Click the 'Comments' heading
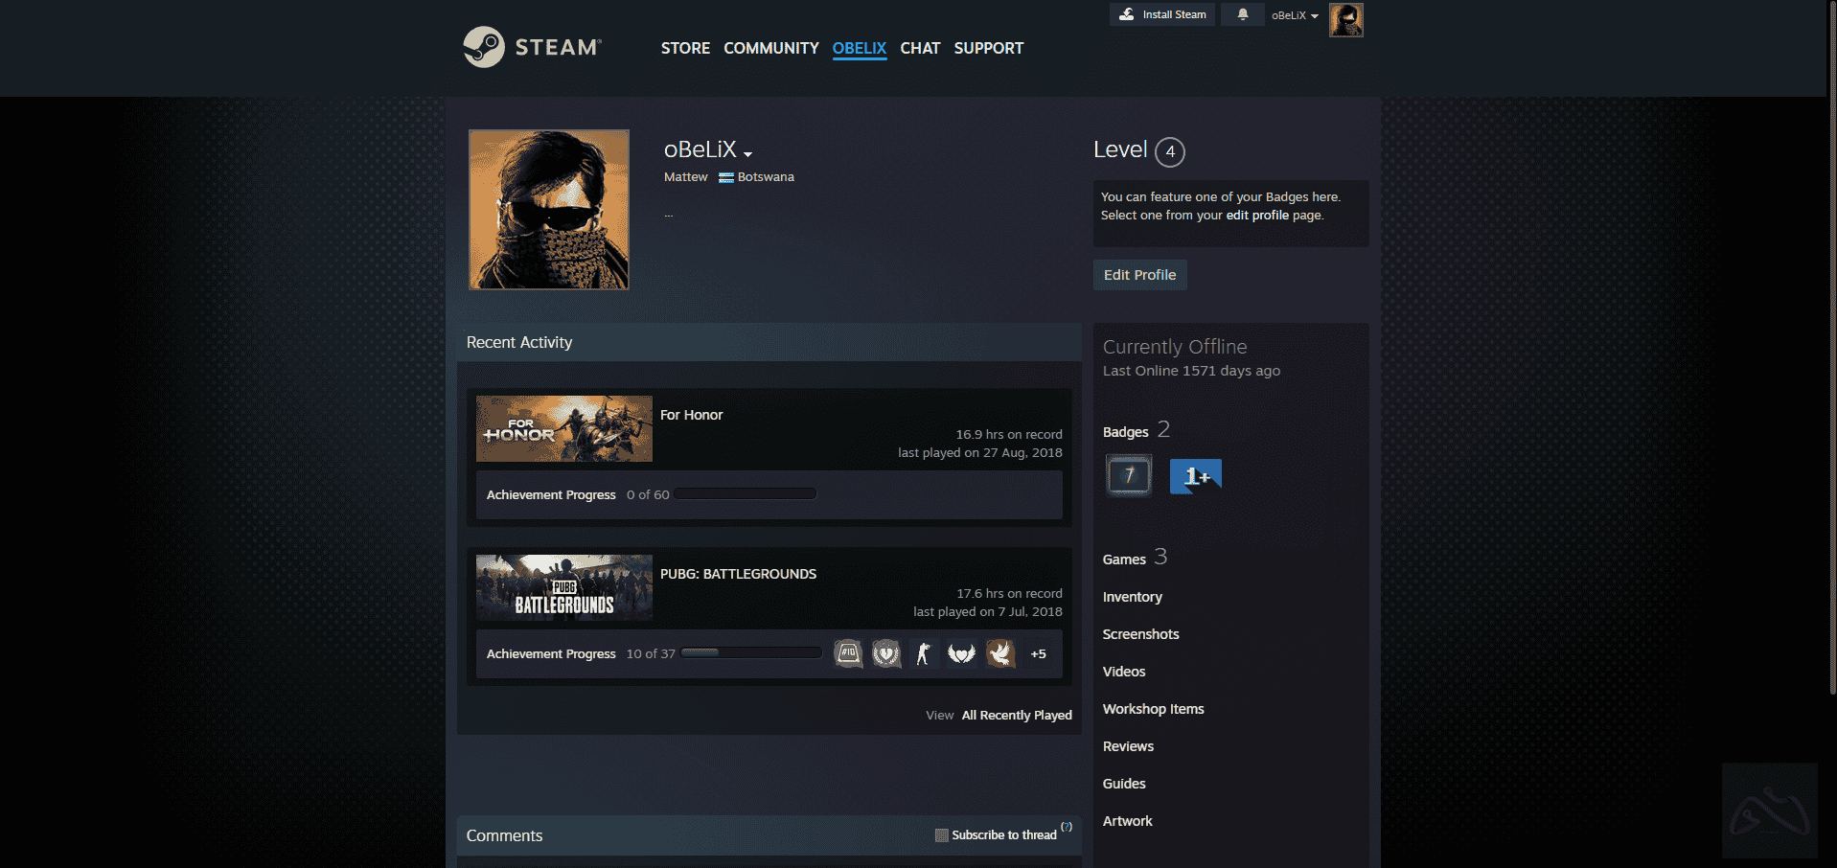Screen dimensions: 1837x868 (504, 836)
